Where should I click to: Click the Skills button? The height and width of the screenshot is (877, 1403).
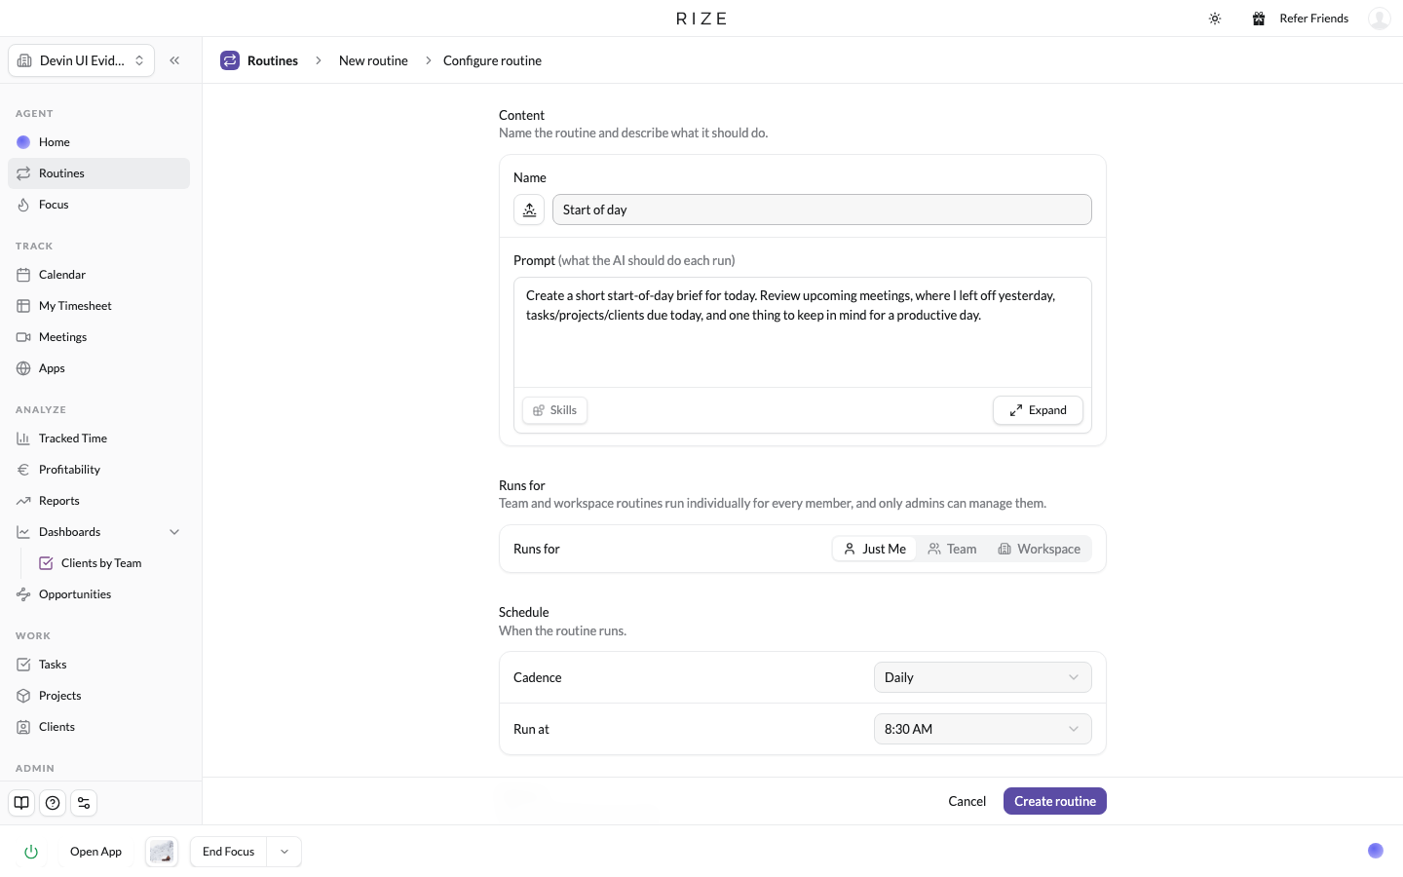[x=554, y=410]
